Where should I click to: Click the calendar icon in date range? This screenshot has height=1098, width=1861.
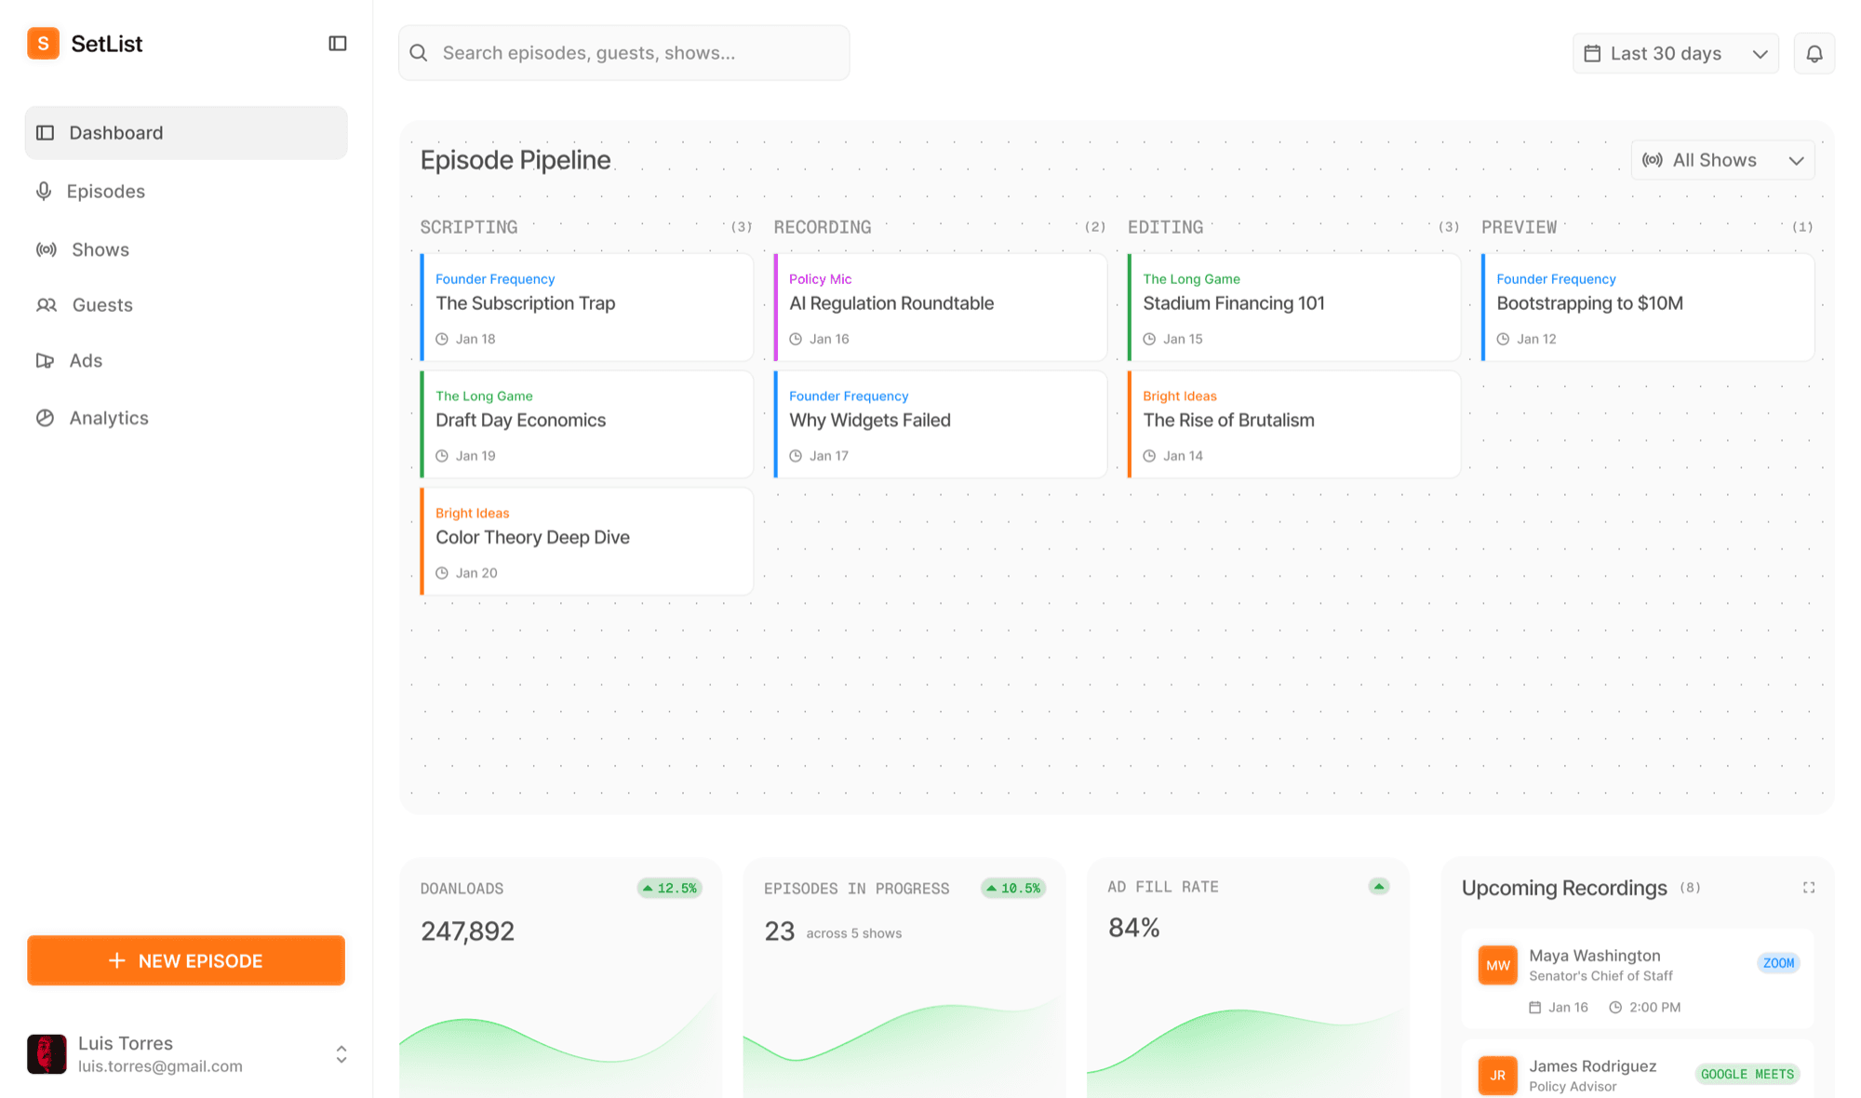(x=1592, y=53)
